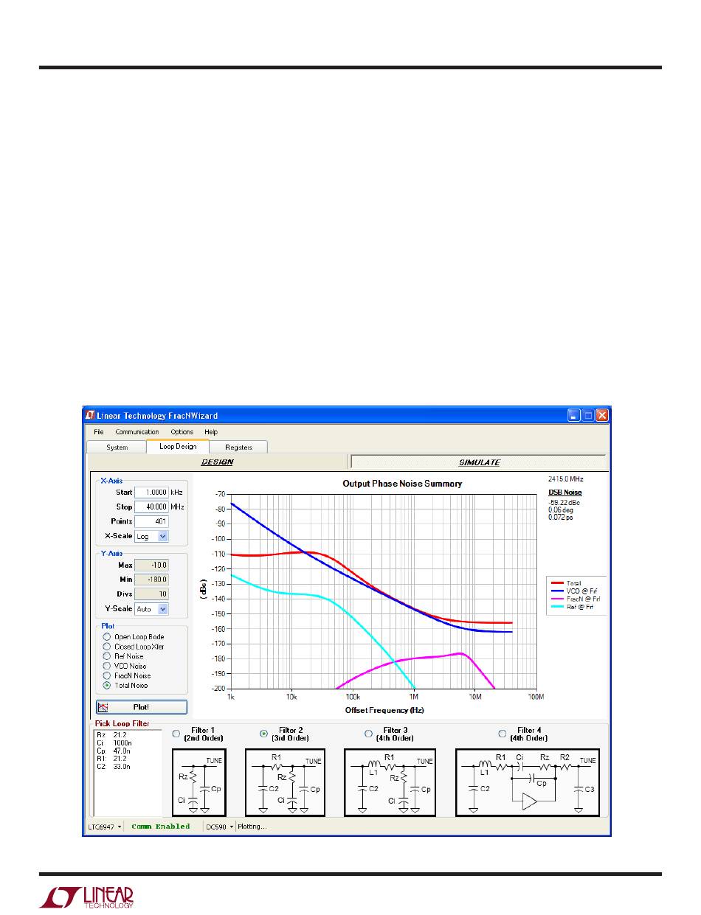The height and width of the screenshot is (915, 701).
Task: Select the Total Noise plot option
Action: click(108, 685)
